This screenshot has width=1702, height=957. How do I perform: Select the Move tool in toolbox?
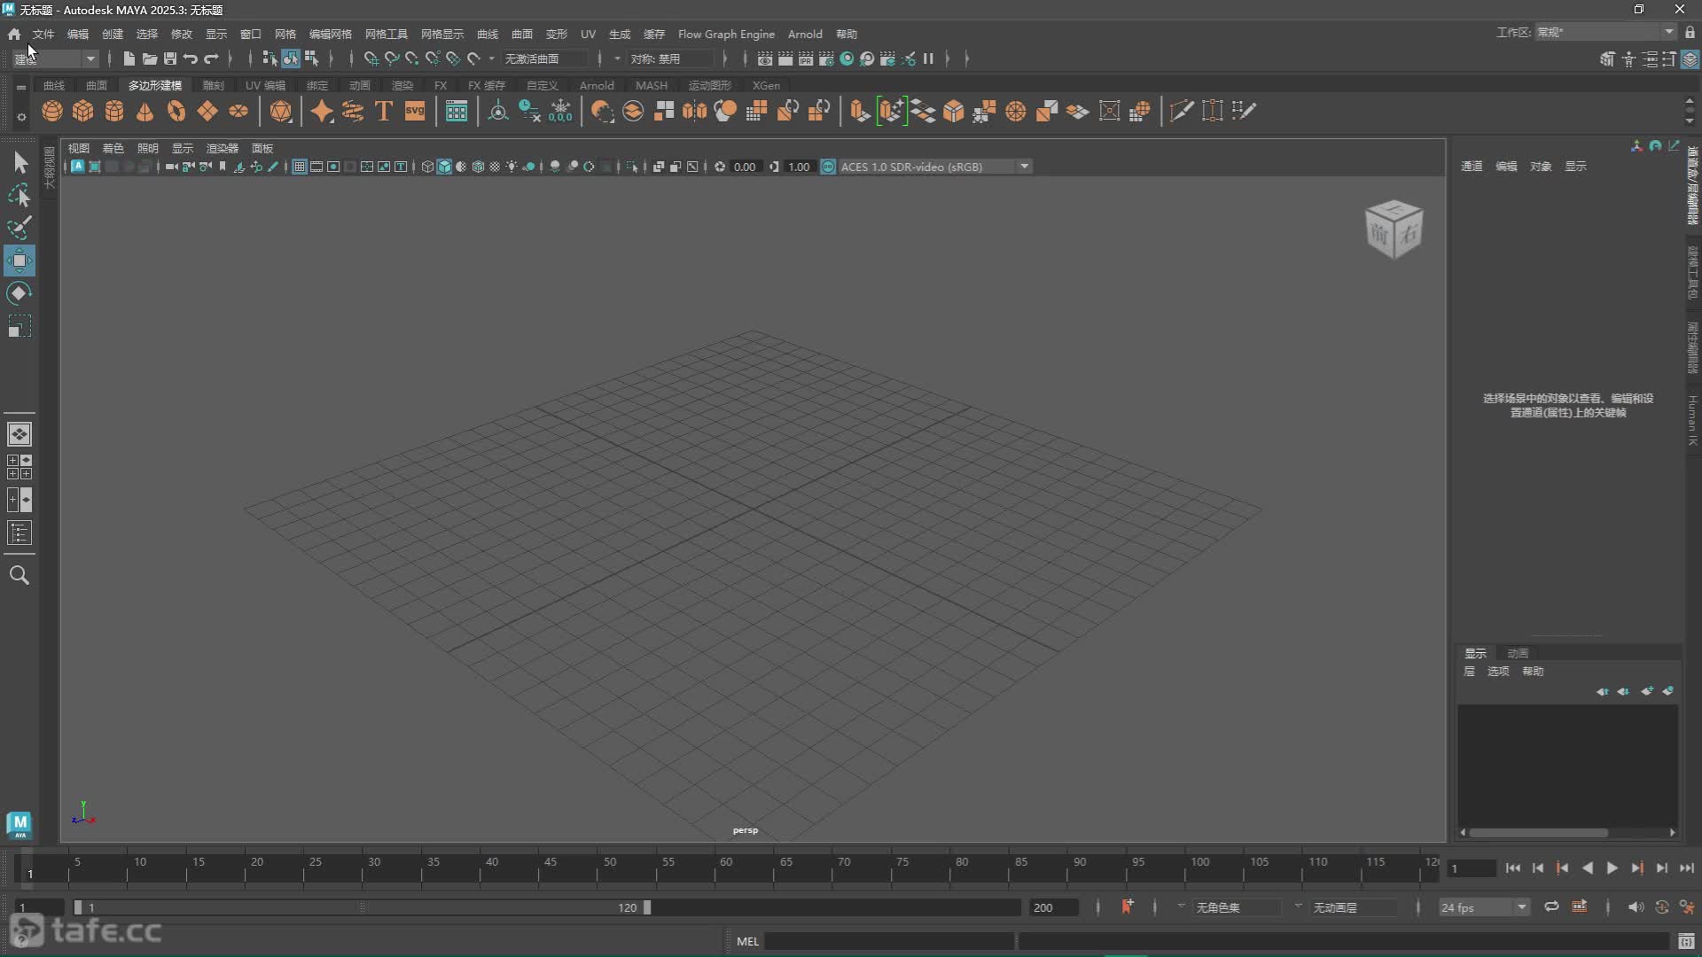tap(20, 261)
